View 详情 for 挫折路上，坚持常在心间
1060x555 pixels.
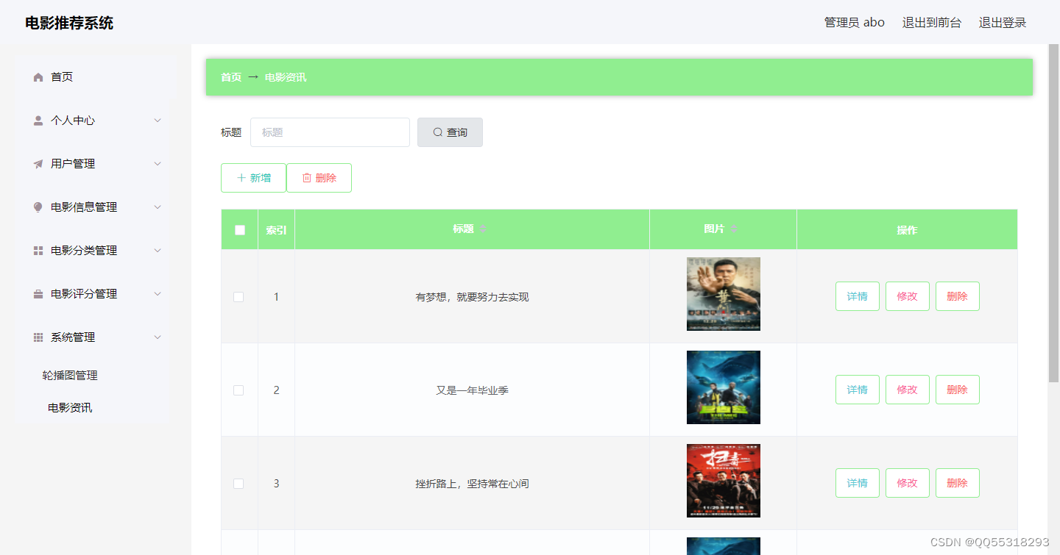[858, 483]
